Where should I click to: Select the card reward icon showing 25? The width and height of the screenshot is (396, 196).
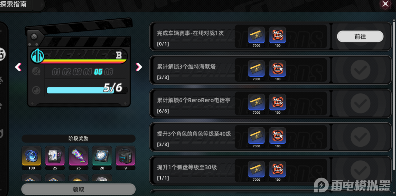55,155
